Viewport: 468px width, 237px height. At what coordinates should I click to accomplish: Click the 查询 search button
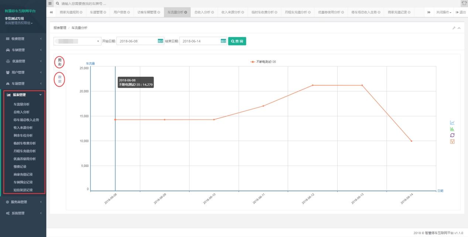click(237, 41)
